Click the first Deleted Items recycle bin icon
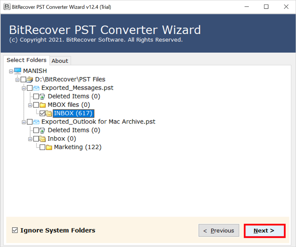Screen dimensions: 296x247 tap(42, 96)
